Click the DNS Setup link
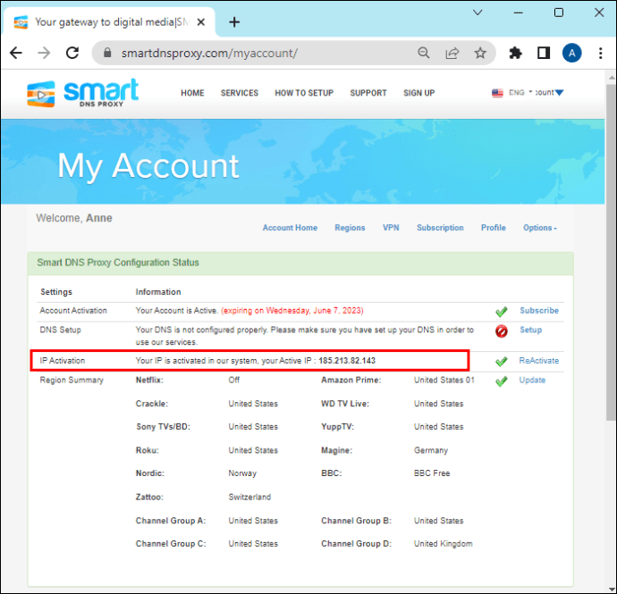The height and width of the screenshot is (594, 617). tap(531, 330)
